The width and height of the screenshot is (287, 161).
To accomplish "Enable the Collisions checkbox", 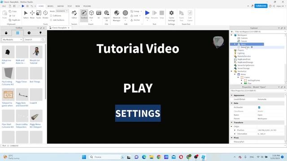I will pos(51,16).
